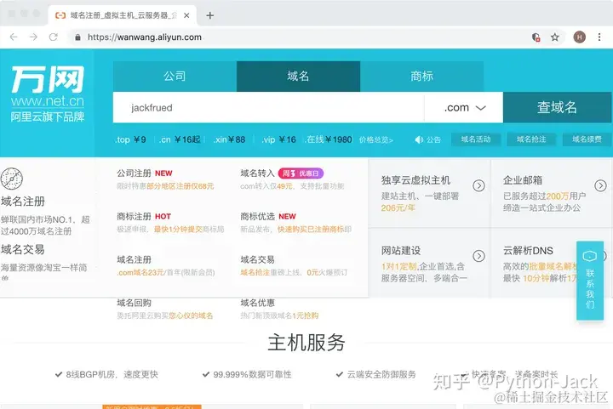Click the 域名注册 compass icon at left
The height and width of the screenshot is (409, 613).
[x=11, y=179]
